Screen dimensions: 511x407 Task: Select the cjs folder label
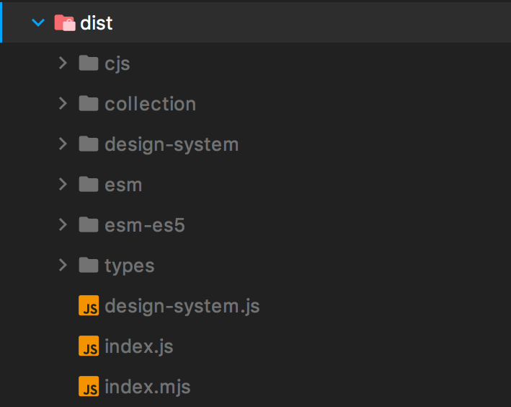(x=117, y=64)
